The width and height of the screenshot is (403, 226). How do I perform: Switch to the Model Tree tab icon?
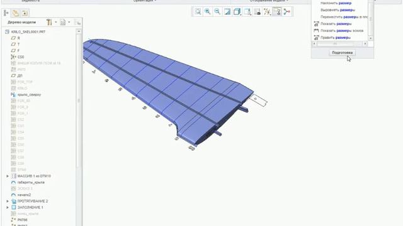click(x=6, y=13)
